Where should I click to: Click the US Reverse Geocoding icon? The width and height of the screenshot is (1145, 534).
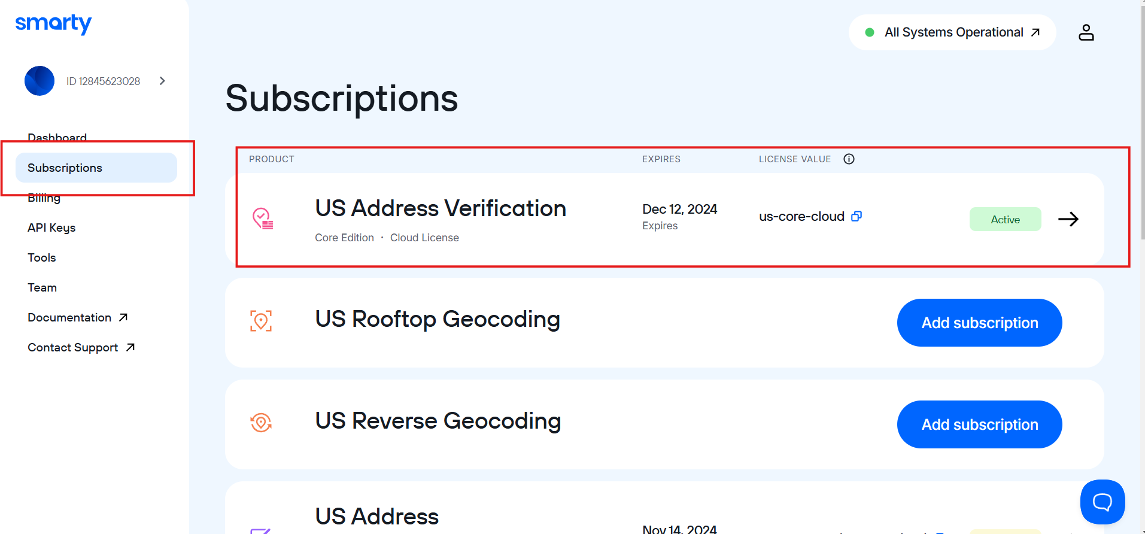(x=261, y=423)
